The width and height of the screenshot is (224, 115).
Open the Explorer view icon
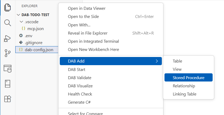tap(7, 7)
